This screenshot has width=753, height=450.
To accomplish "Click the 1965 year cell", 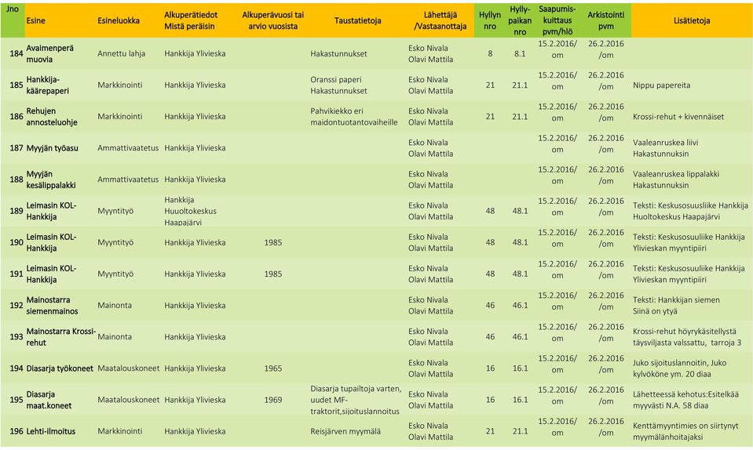I will coord(272,368).
